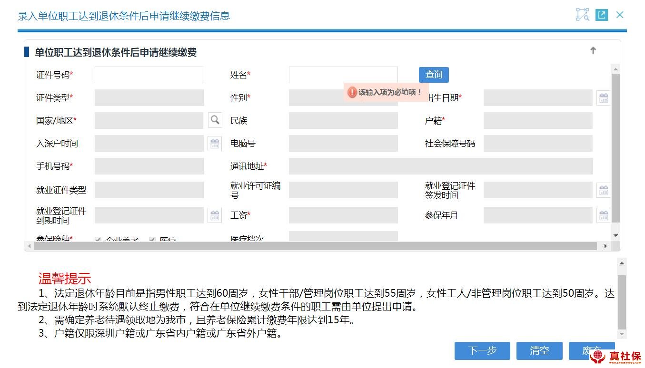Click the 下一步 button
Viewport: 645px width, 368px height.
point(482,351)
